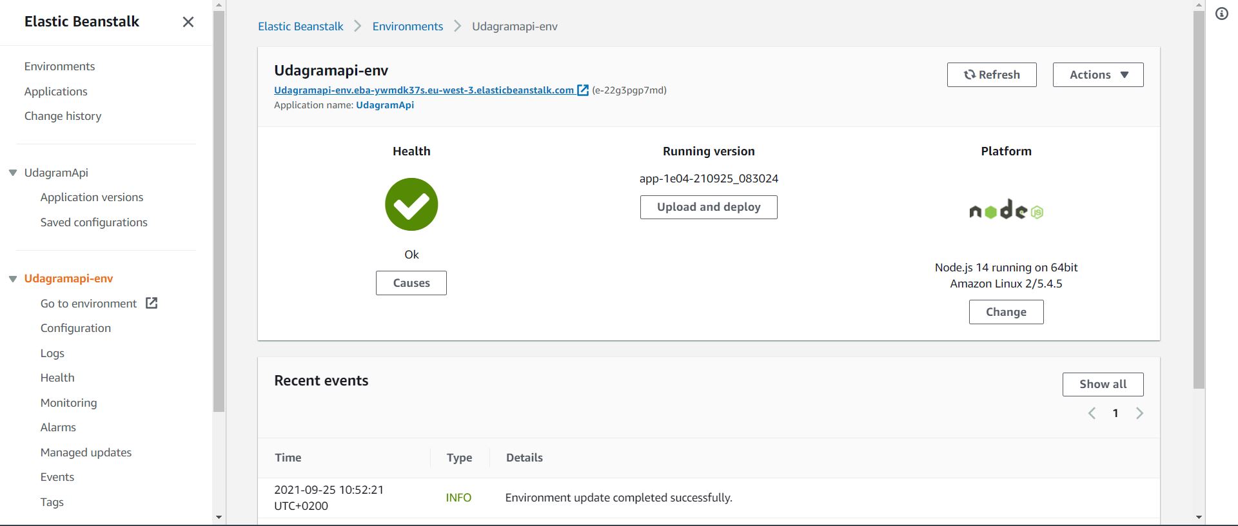This screenshot has height=526, width=1238.
Task: Collapse the UdagramApi tree section
Action: point(13,173)
